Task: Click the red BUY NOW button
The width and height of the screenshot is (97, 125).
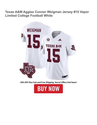Action: 48,89
